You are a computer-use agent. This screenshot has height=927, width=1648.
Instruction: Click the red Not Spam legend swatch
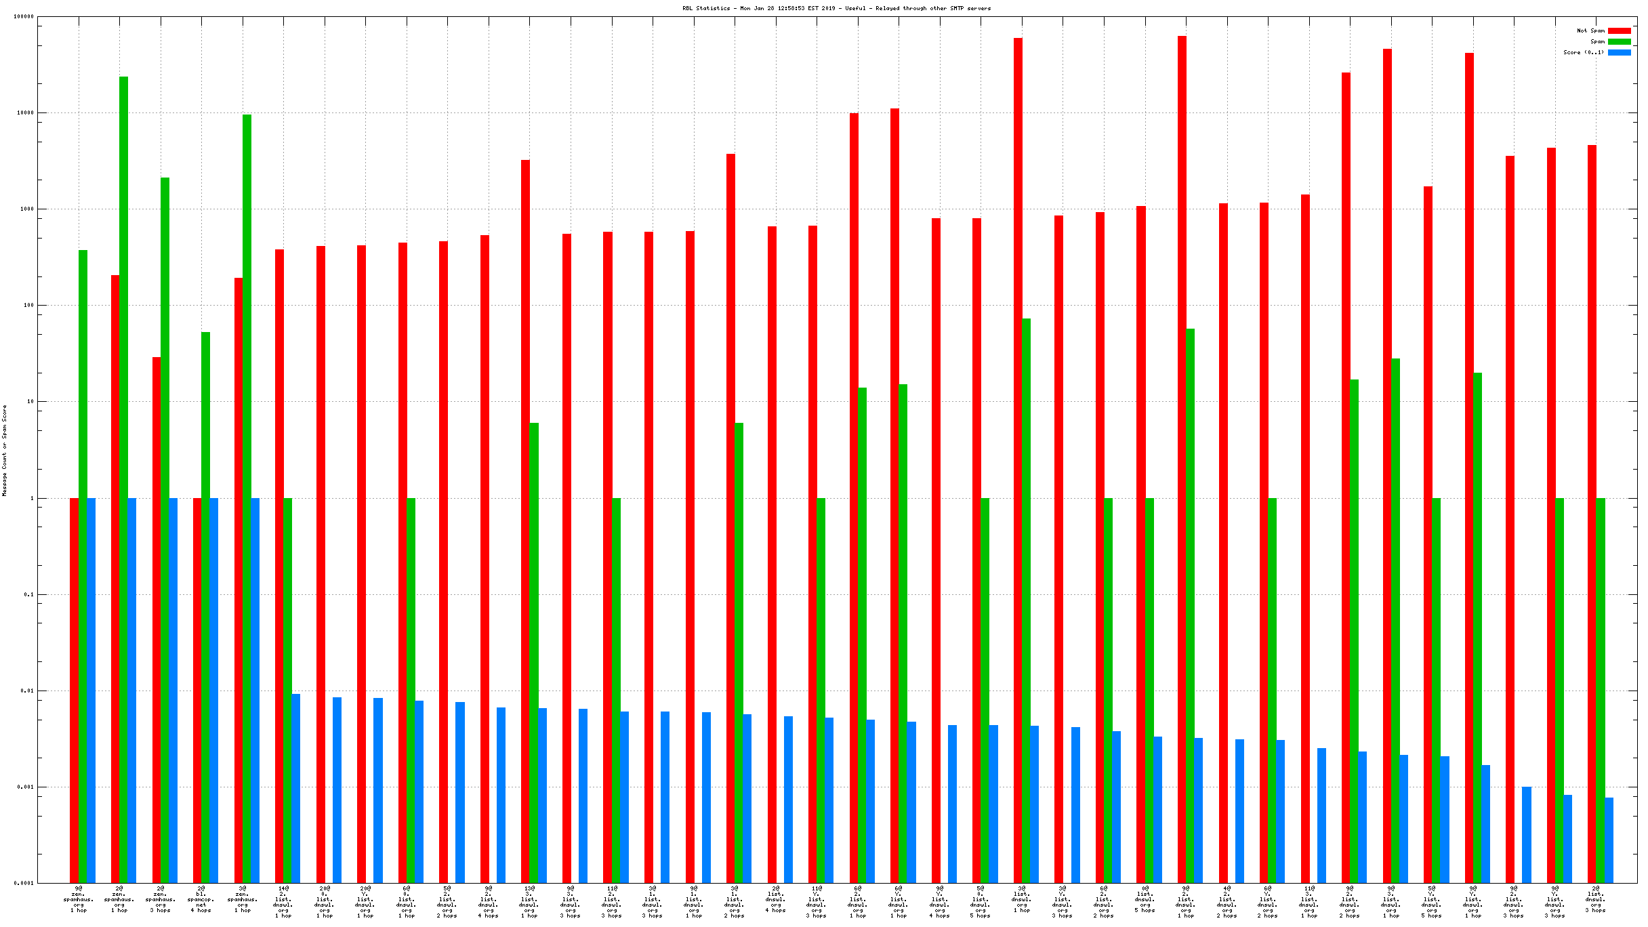coord(1619,30)
